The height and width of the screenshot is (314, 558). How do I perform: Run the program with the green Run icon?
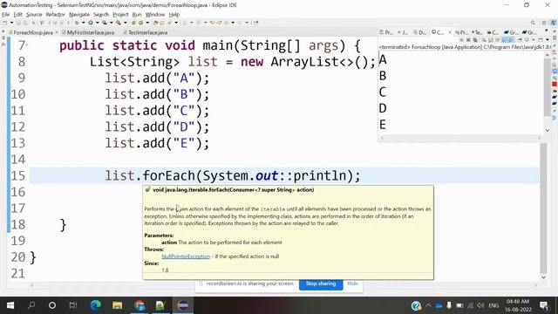point(91,23)
